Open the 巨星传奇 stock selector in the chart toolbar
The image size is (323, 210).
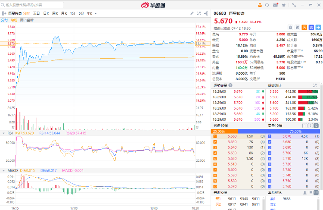tap(13, 13)
